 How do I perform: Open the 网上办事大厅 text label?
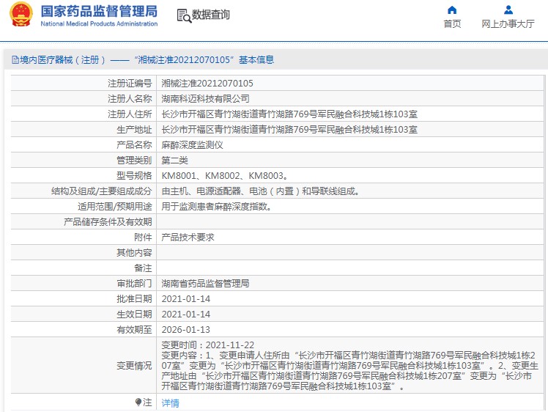click(508, 23)
